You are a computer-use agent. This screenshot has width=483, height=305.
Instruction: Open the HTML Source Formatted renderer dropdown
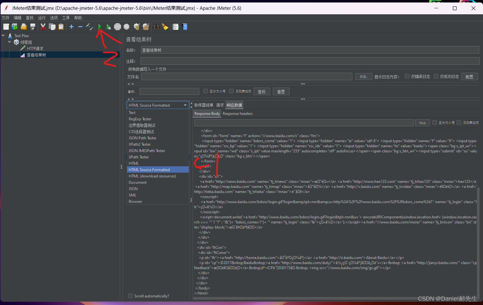(x=158, y=105)
